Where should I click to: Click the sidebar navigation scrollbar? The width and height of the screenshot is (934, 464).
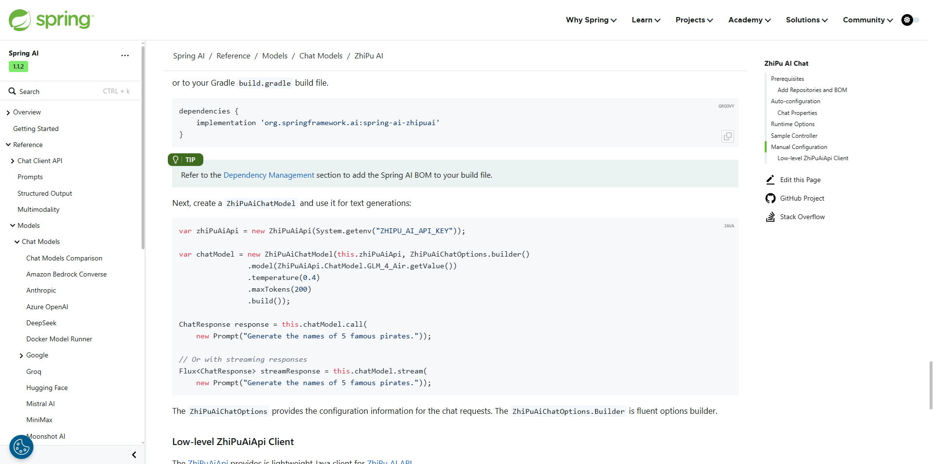pos(143,148)
